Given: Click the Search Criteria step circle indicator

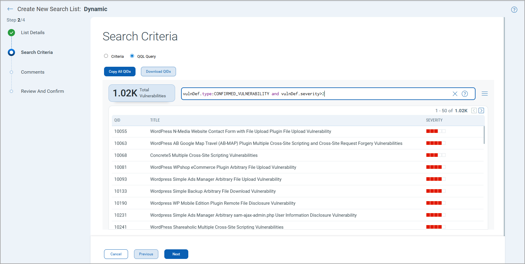Looking at the screenshot, I should [x=11, y=52].
